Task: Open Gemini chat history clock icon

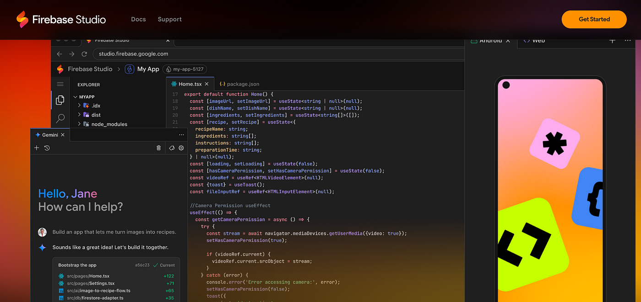Action: point(47,148)
